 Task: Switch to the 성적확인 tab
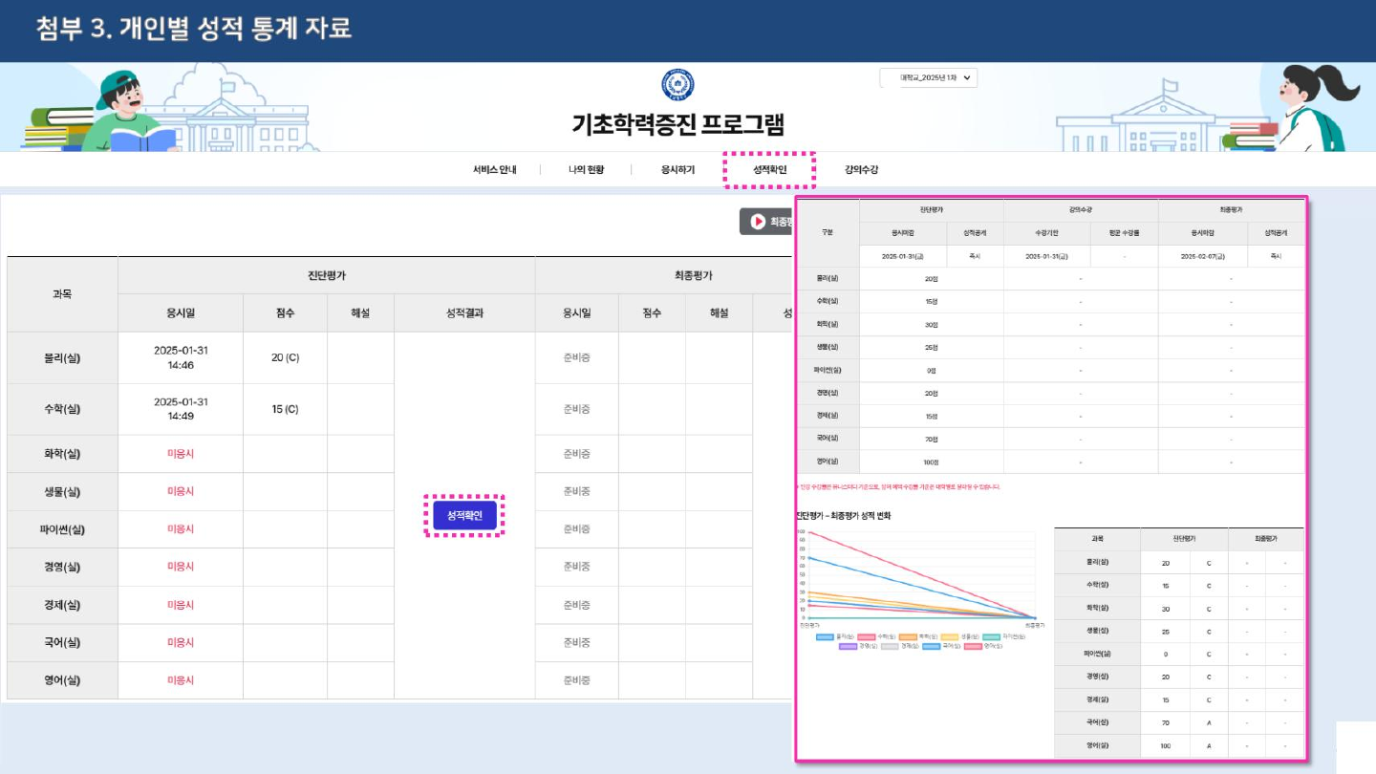point(769,170)
